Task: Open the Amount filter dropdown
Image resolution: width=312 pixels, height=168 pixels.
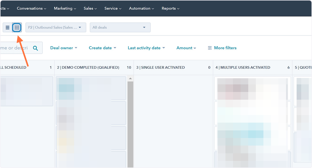Action: point(186,48)
